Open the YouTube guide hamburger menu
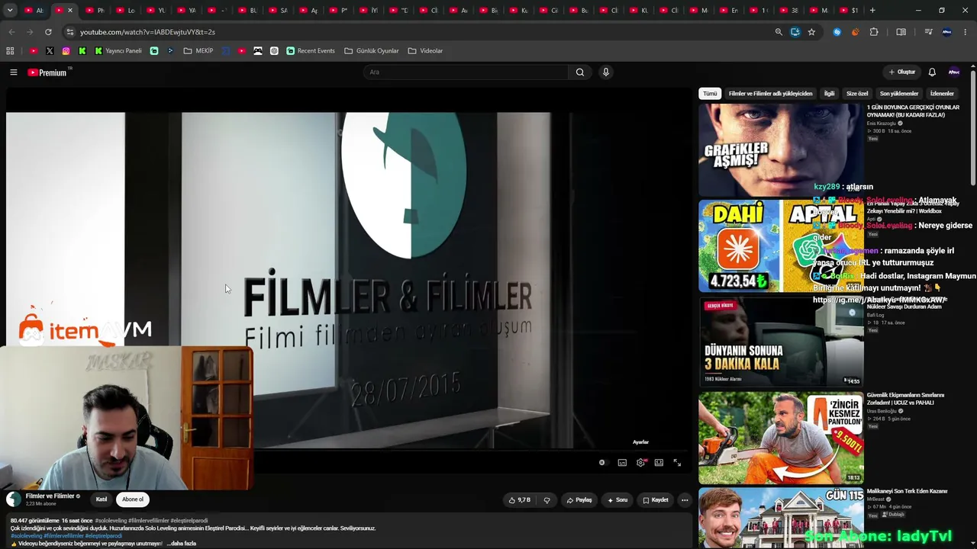977x549 pixels. [14, 72]
